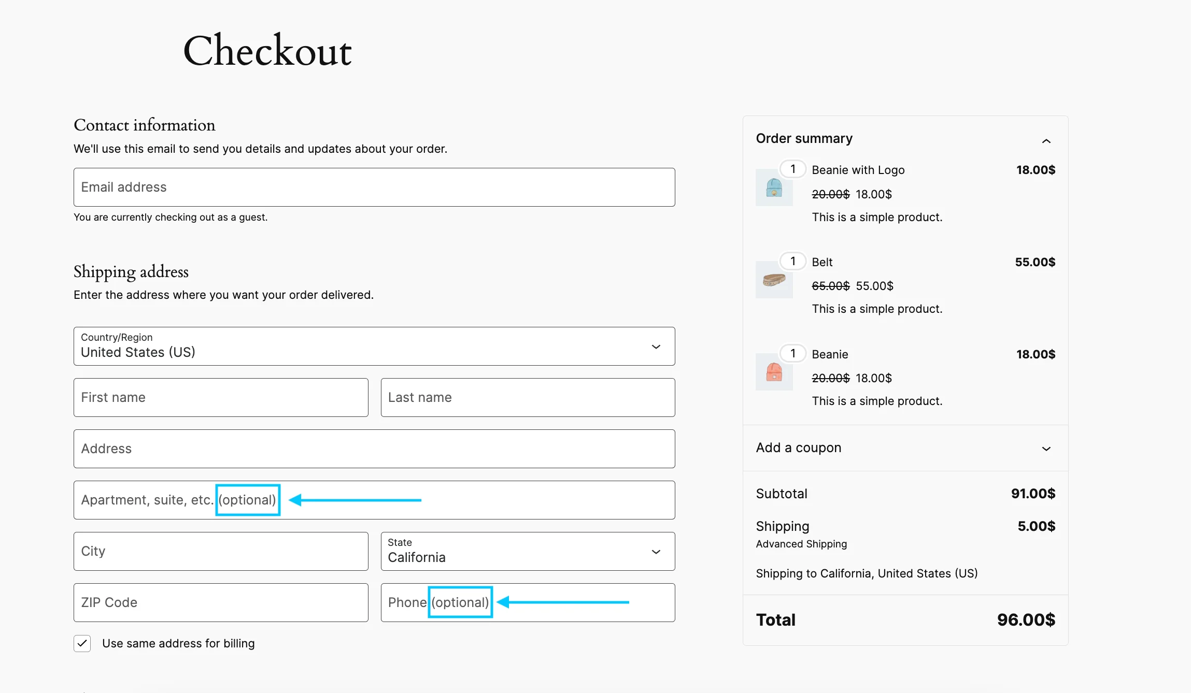The height and width of the screenshot is (693, 1191).
Task: Click the optional label on apartment field
Action: tap(248, 499)
